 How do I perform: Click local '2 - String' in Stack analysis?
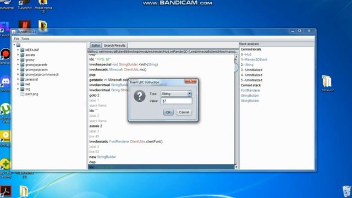click(247, 65)
